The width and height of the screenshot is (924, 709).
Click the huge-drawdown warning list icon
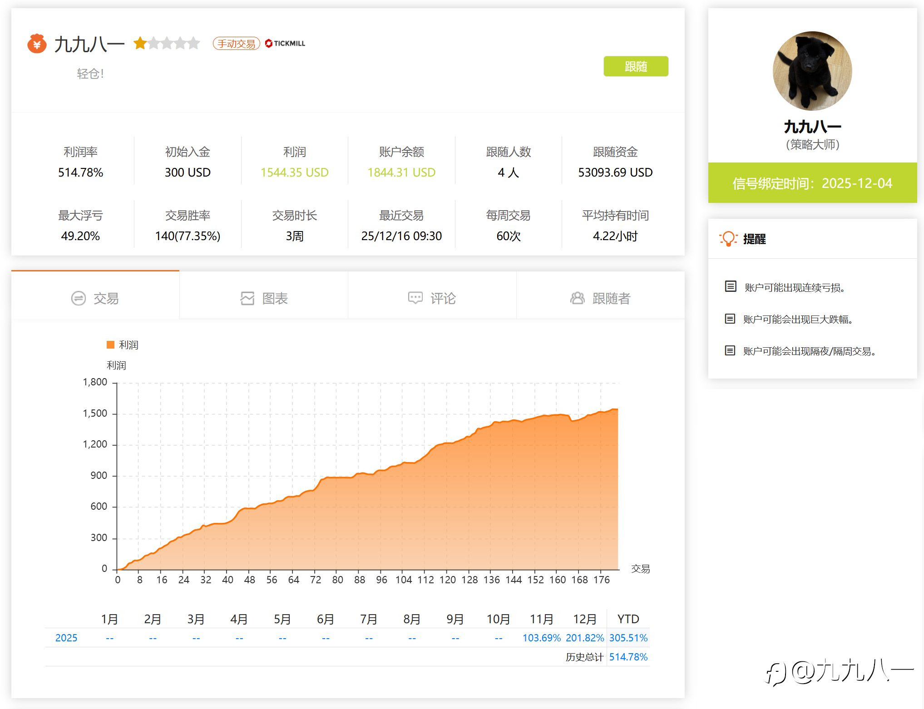[730, 319]
